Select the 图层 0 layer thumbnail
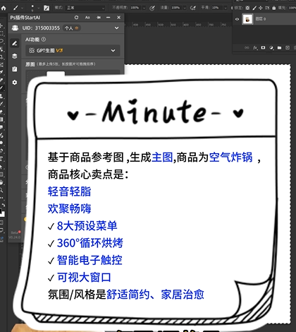296x332 pixels. [247, 19]
